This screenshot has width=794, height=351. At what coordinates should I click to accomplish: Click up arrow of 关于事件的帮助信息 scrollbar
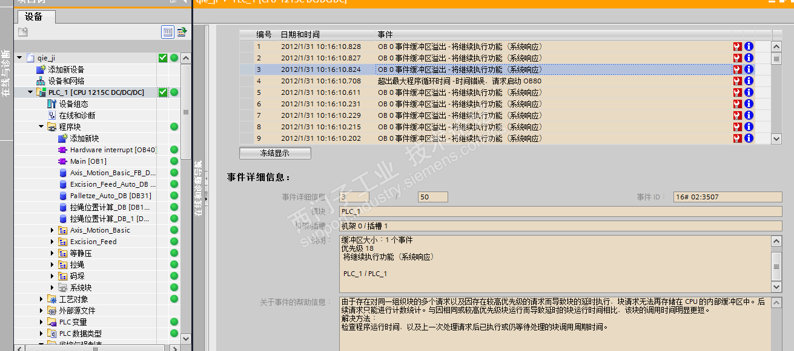pyautogui.click(x=777, y=303)
